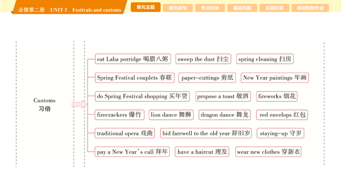This screenshot has height=192, width=341.
Task: Select "pay a New Year's call 拜年"
Action: 132,152
